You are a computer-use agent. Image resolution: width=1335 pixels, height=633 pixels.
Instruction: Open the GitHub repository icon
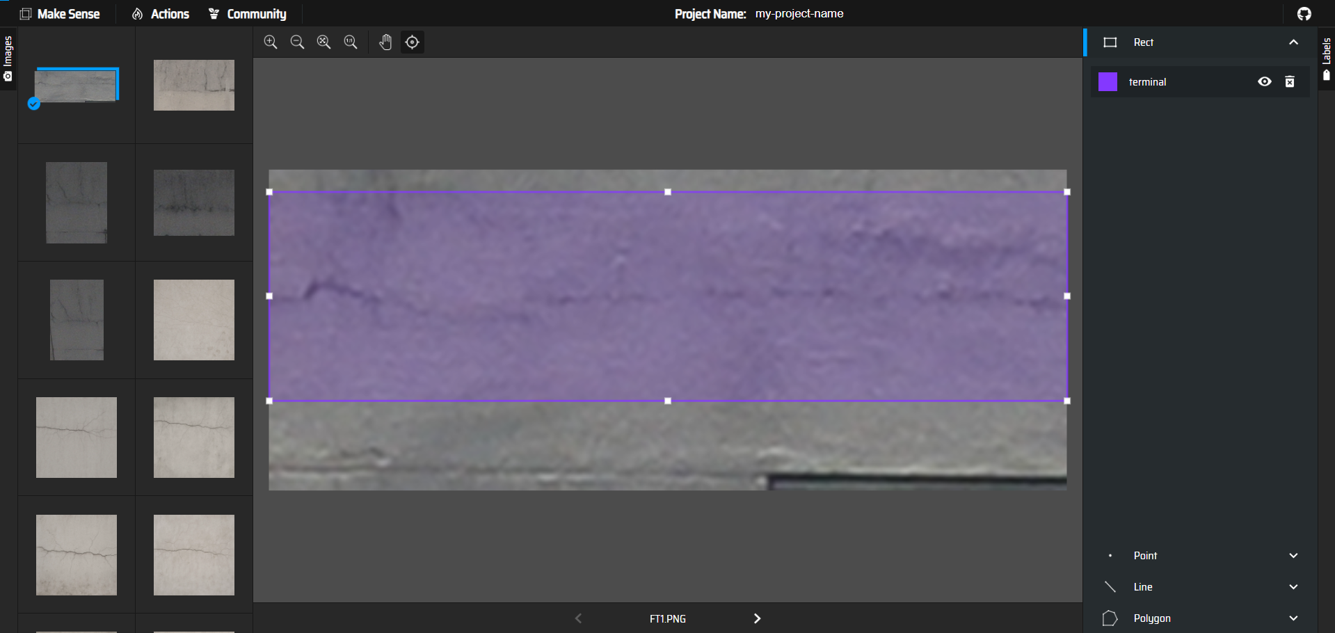coord(1304,14)
